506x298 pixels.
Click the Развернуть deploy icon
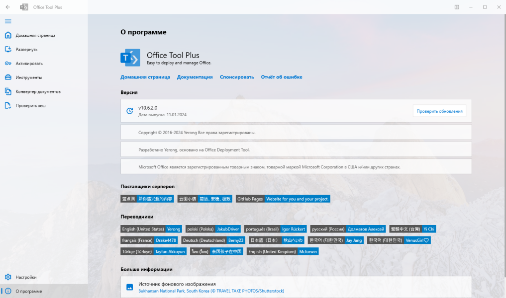coord(8,49)
